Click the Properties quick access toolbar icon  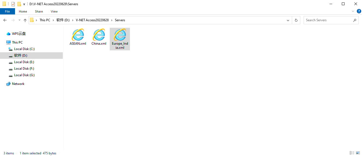coord(13,4)
